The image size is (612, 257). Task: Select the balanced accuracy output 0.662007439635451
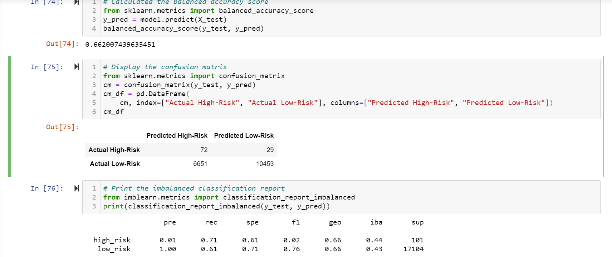click(x=120, y=44)
